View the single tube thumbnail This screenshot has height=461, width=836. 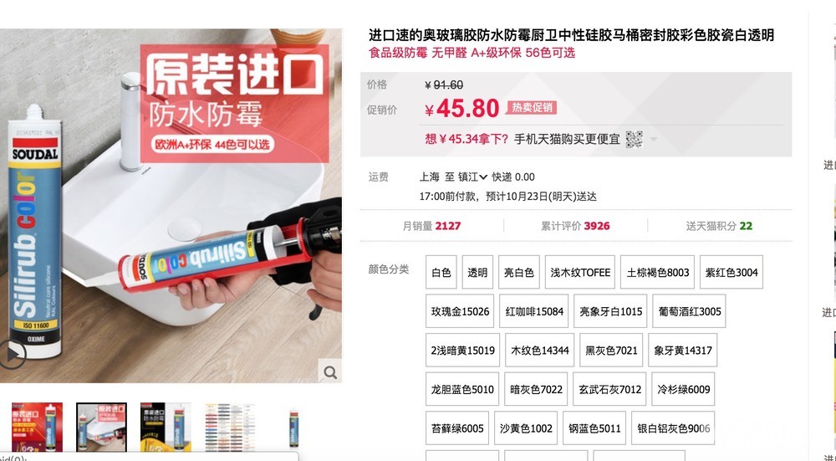pyautogui.click(x=293, y=428)
